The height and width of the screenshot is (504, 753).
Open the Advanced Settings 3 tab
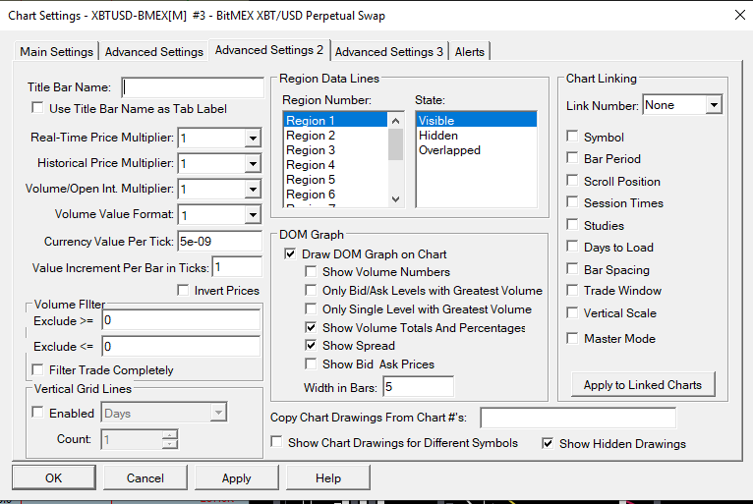click(x=388, y=51)
